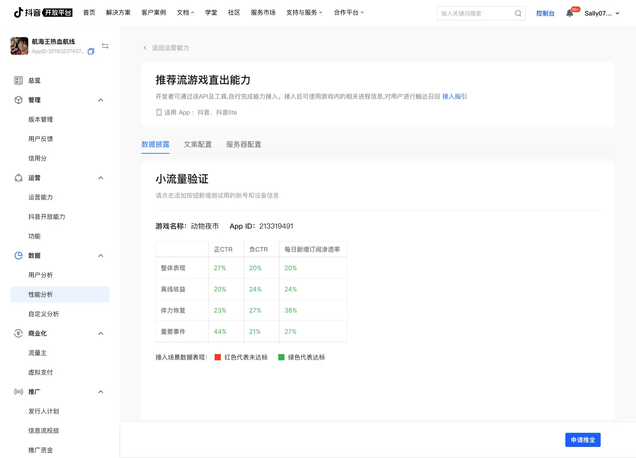Click the red 未达标 legend swatch
636x458 pixels.
218,357
